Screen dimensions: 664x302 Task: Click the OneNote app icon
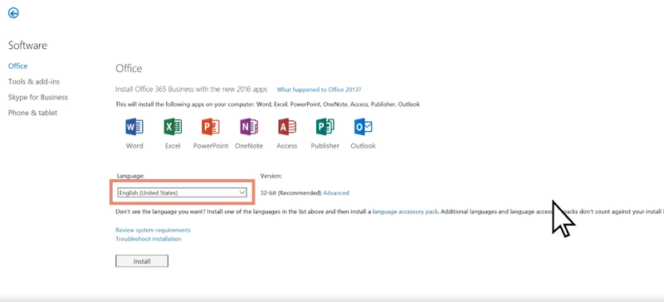248,127
